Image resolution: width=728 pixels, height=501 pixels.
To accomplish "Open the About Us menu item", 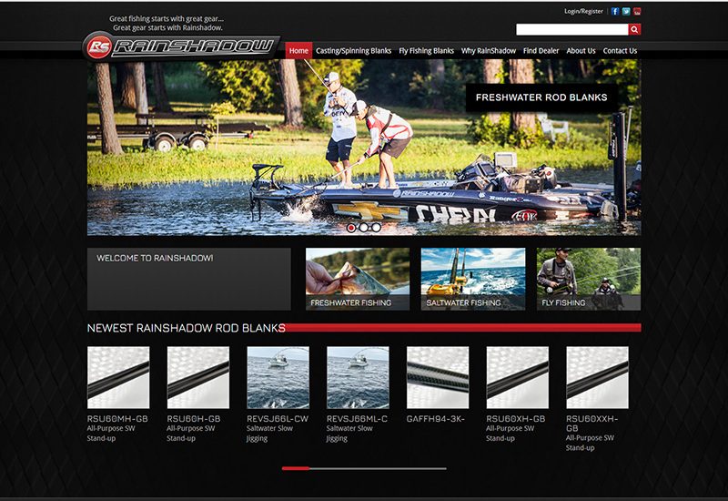I will [581, 51].
